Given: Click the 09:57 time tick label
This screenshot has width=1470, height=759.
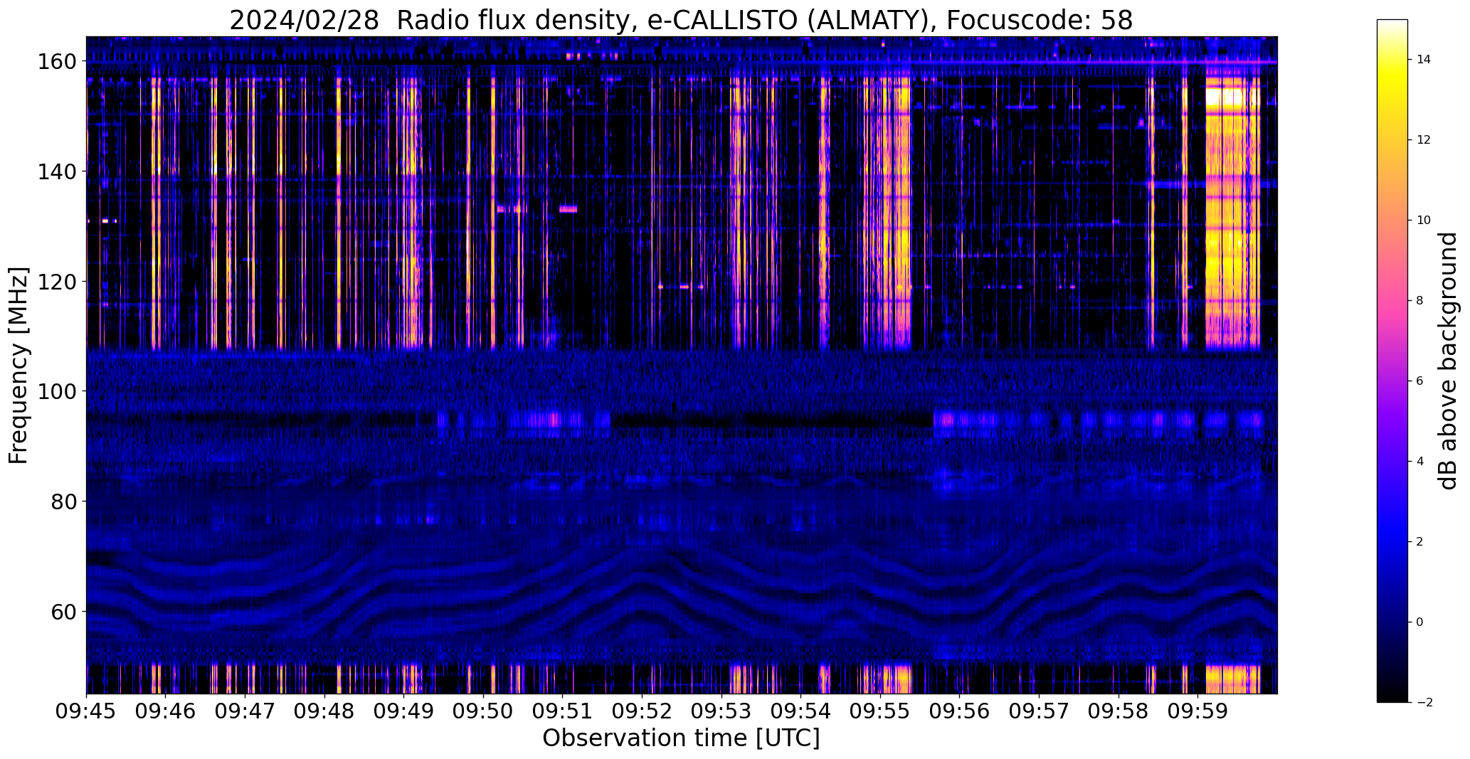Looking at the screenshot, I should point(1039,711).
